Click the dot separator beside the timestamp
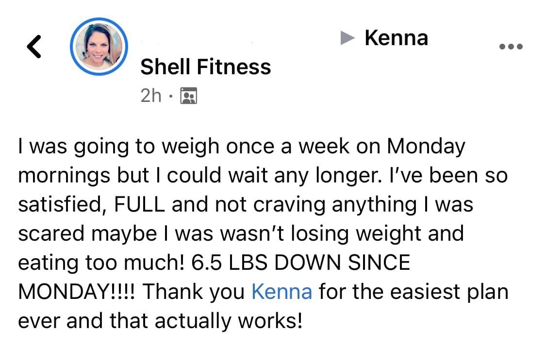This screenshot has width=546, height=346. click(170, 96)
